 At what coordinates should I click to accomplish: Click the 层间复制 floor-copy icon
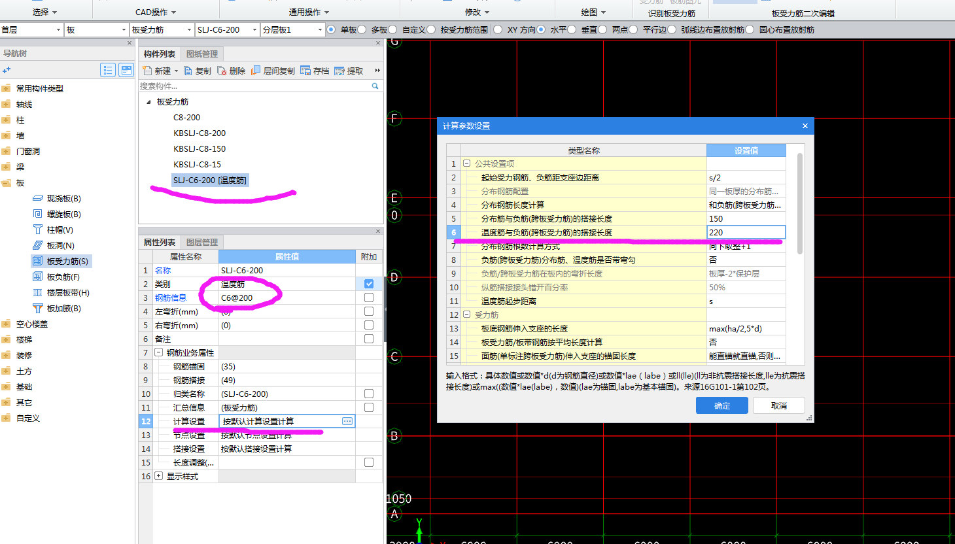(256, 71)
